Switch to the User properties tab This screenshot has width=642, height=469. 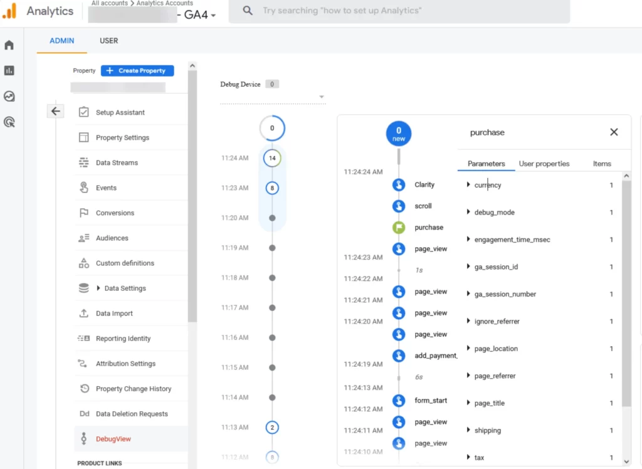pyautogui.click(x=544, y=164)
